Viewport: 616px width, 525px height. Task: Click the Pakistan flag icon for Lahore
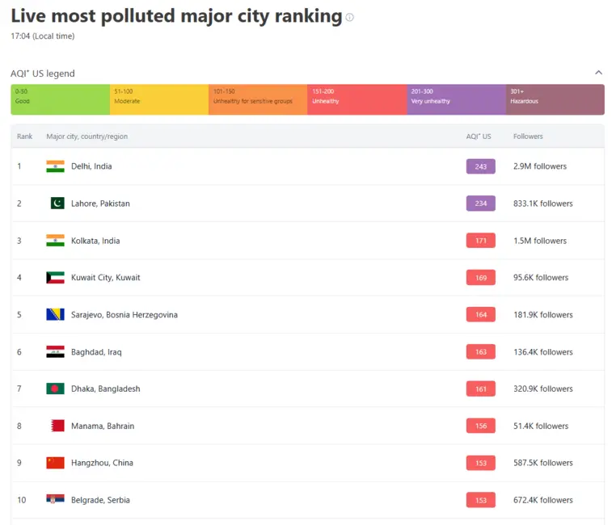click(57, 204)
